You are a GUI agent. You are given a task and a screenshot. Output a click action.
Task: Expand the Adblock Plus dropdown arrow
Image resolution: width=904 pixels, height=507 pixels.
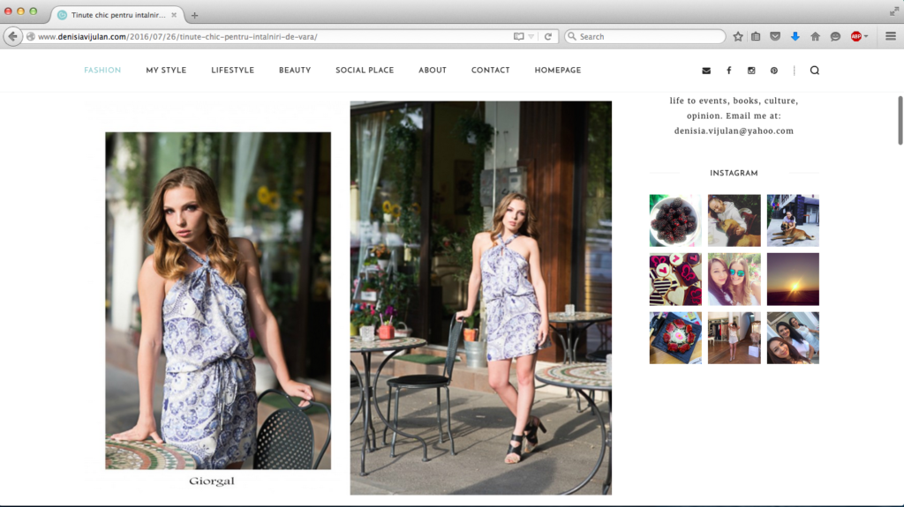(x=866, y=36)
